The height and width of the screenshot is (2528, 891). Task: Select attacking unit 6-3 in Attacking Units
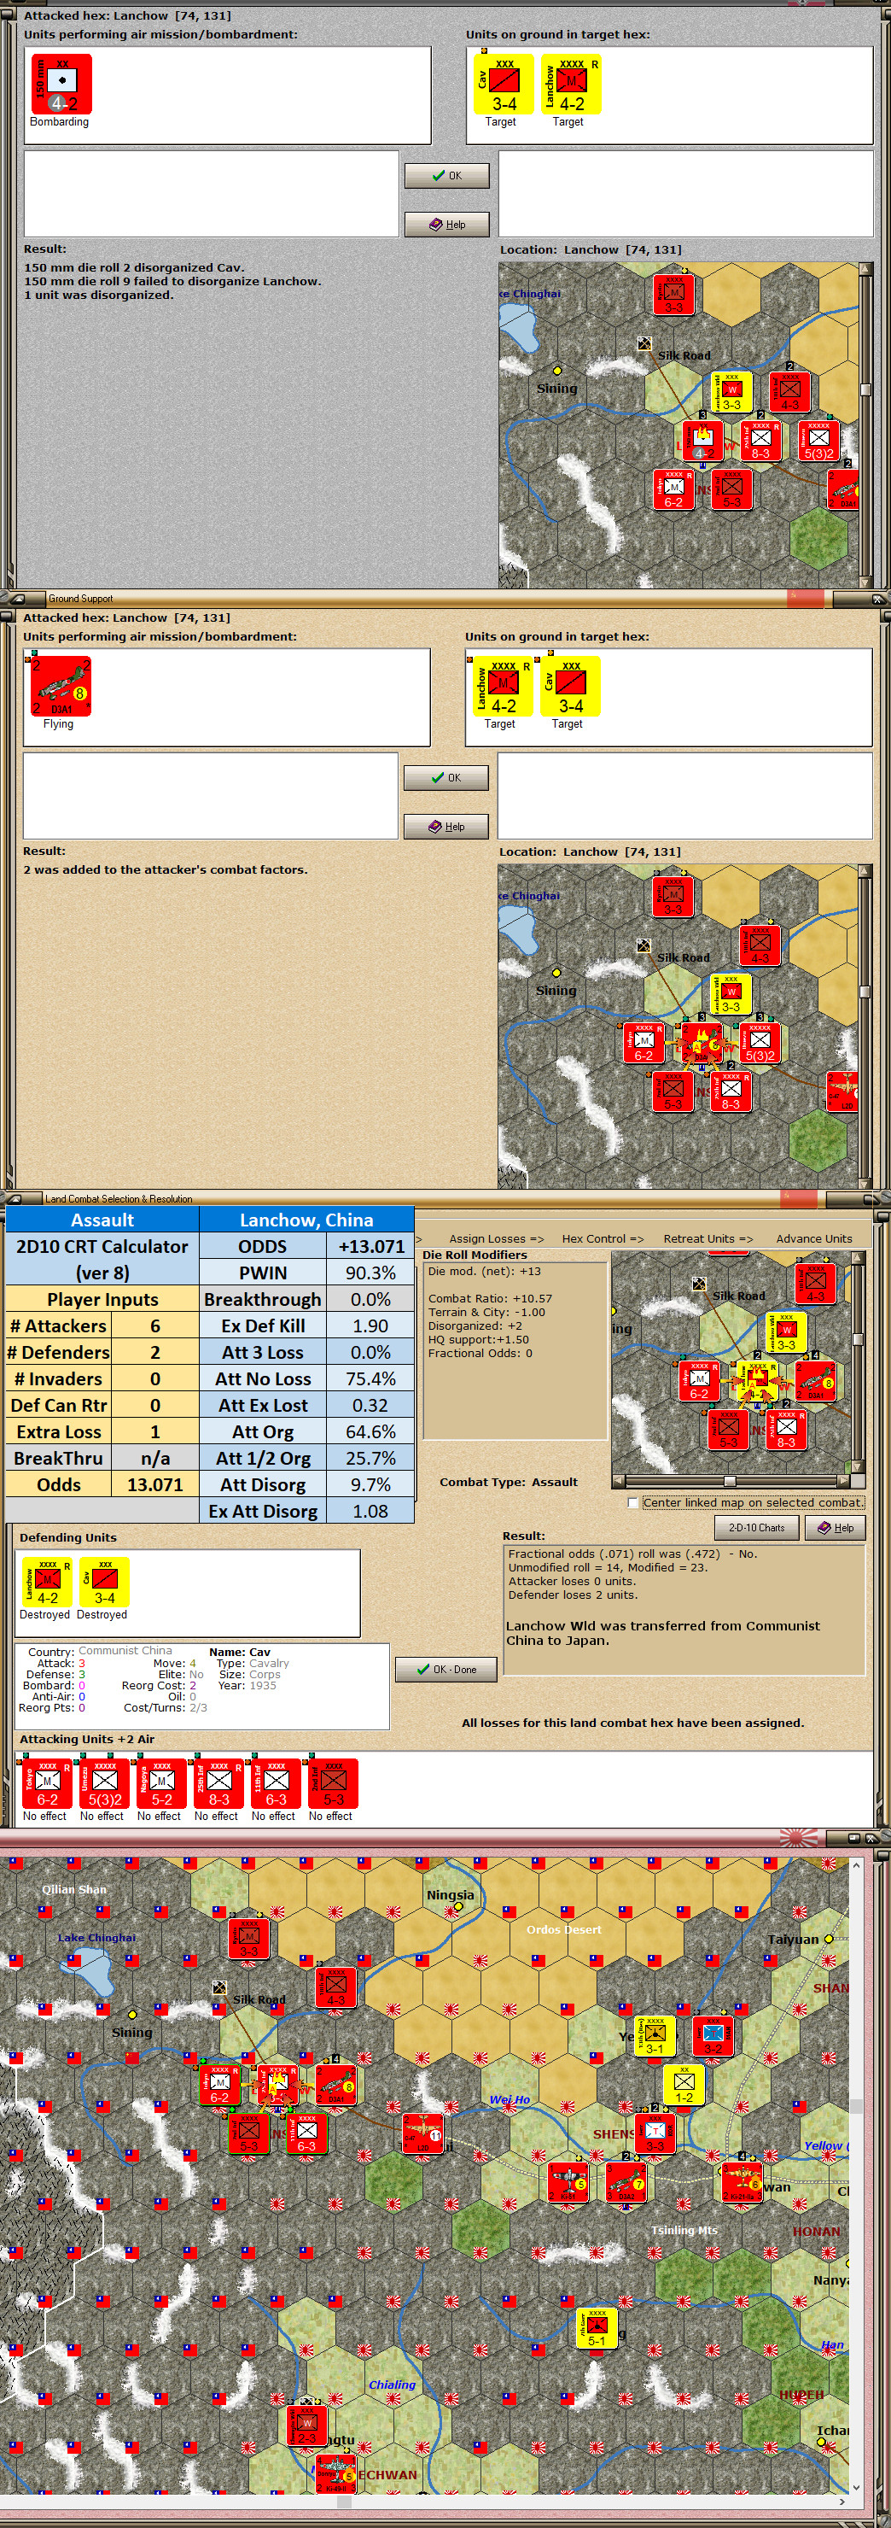tap(277, 1783)
